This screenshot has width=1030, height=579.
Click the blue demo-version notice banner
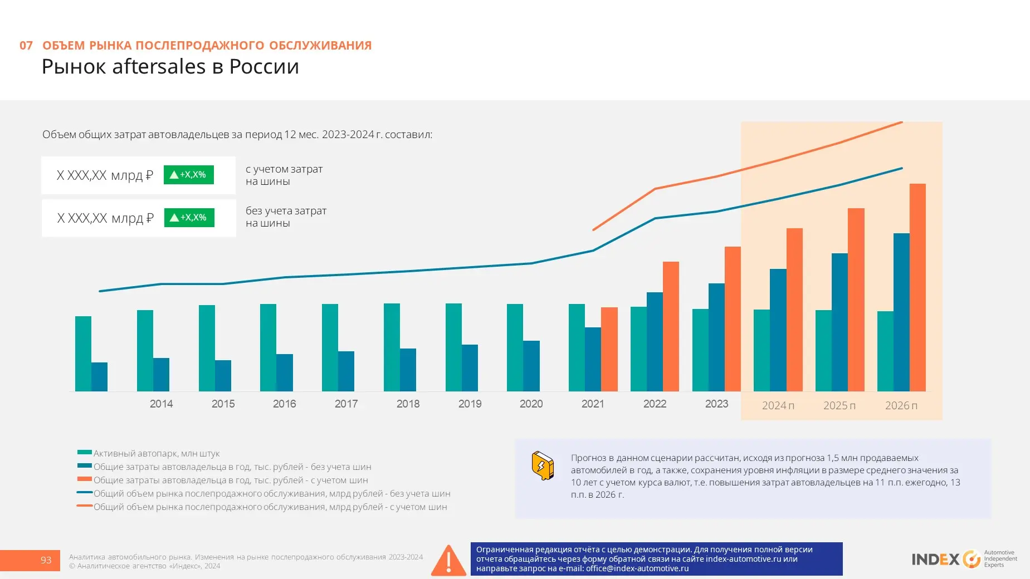point(657,559)
